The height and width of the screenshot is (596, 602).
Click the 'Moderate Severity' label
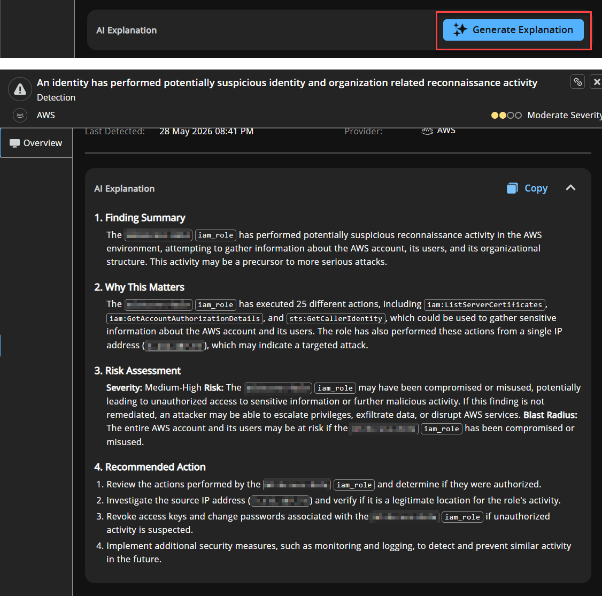565,115
